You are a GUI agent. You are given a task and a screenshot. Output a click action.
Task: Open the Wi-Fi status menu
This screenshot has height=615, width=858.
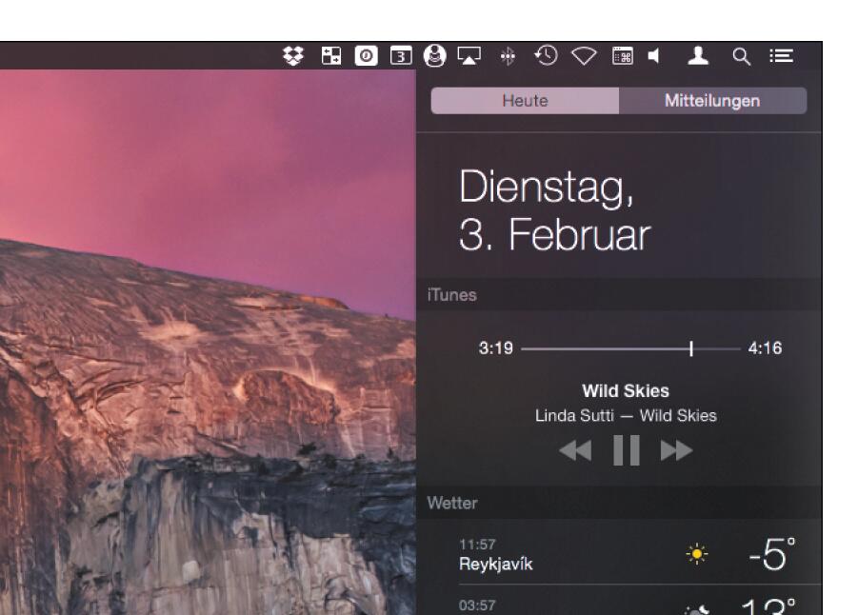click(584, 56)
